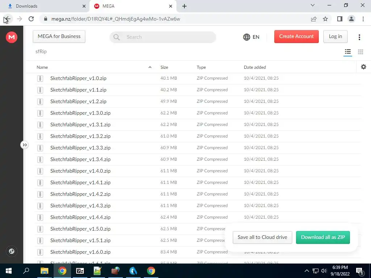Open taskbar search magnifier
Screen dimensions: 371x278
[26, 270]
